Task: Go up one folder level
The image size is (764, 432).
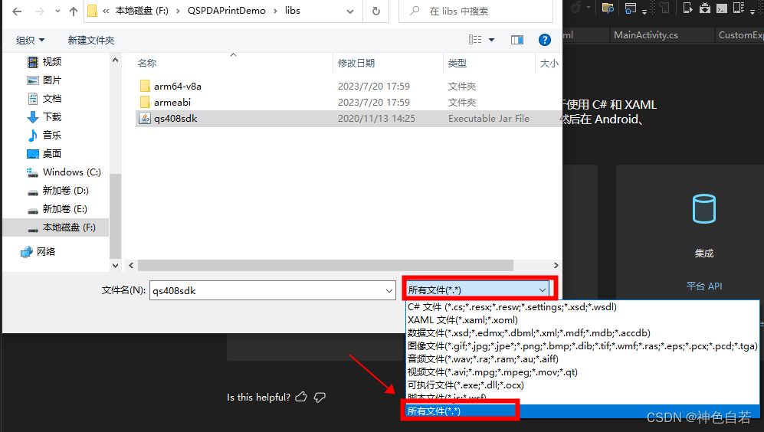Action: click(74, 11)
